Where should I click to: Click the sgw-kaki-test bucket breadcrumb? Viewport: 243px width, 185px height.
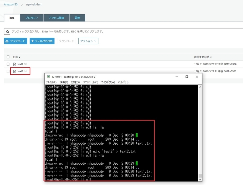(34, 5)
